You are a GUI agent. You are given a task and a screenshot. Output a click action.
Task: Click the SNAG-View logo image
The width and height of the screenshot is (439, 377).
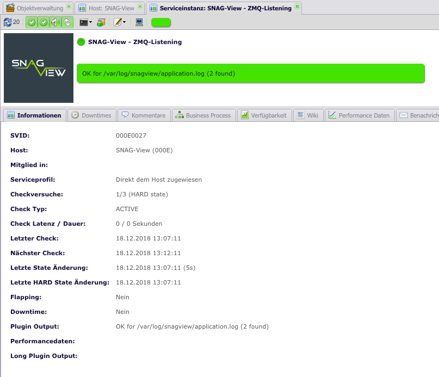click(39, 68)
